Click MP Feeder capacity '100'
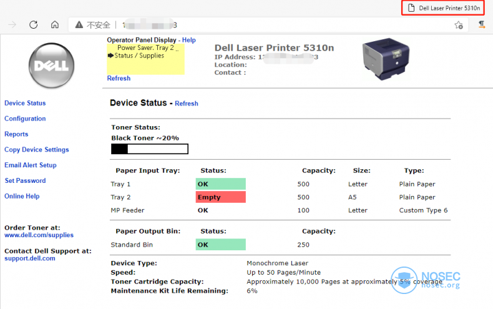Screen dimensions: 493x309 point(303,210)
